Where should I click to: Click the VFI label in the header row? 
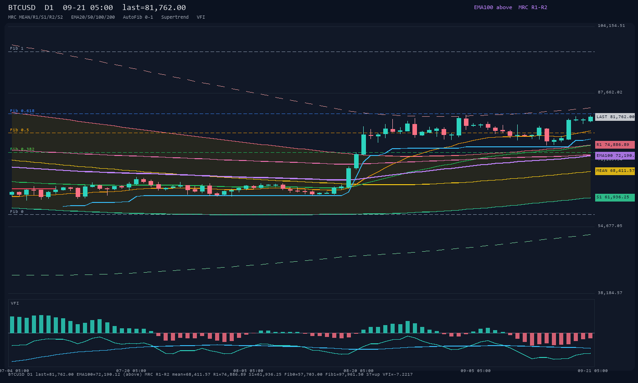201,17
